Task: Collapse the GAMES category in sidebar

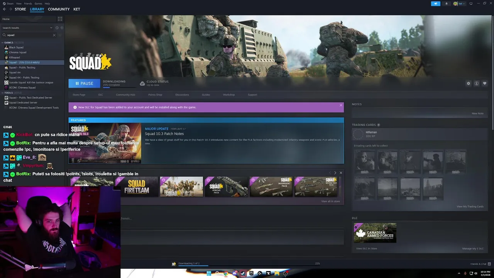Action: coord(3,42)
